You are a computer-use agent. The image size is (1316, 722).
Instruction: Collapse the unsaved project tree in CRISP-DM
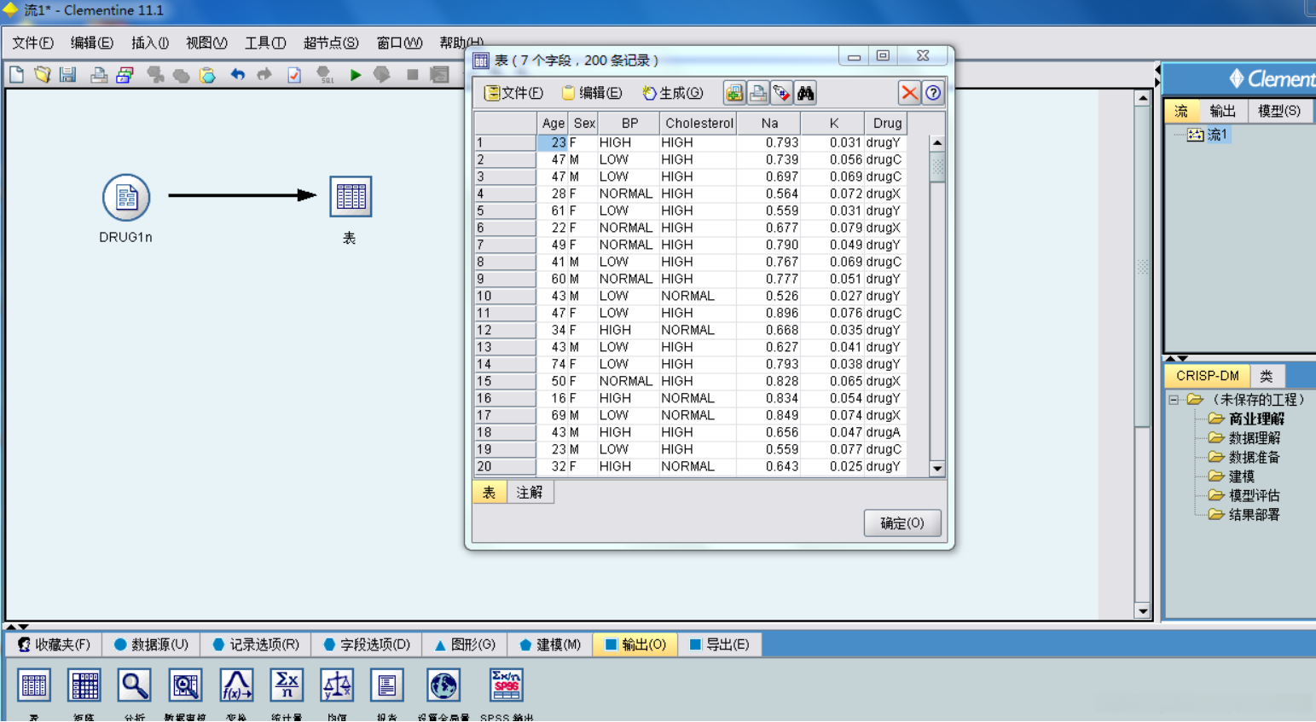(1174, 400)
